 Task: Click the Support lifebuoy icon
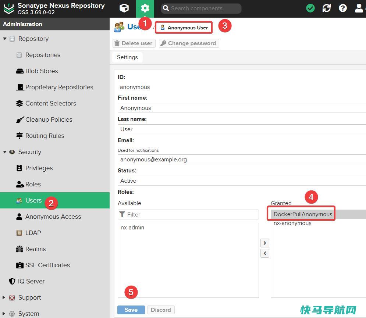(x=12, y=297)
